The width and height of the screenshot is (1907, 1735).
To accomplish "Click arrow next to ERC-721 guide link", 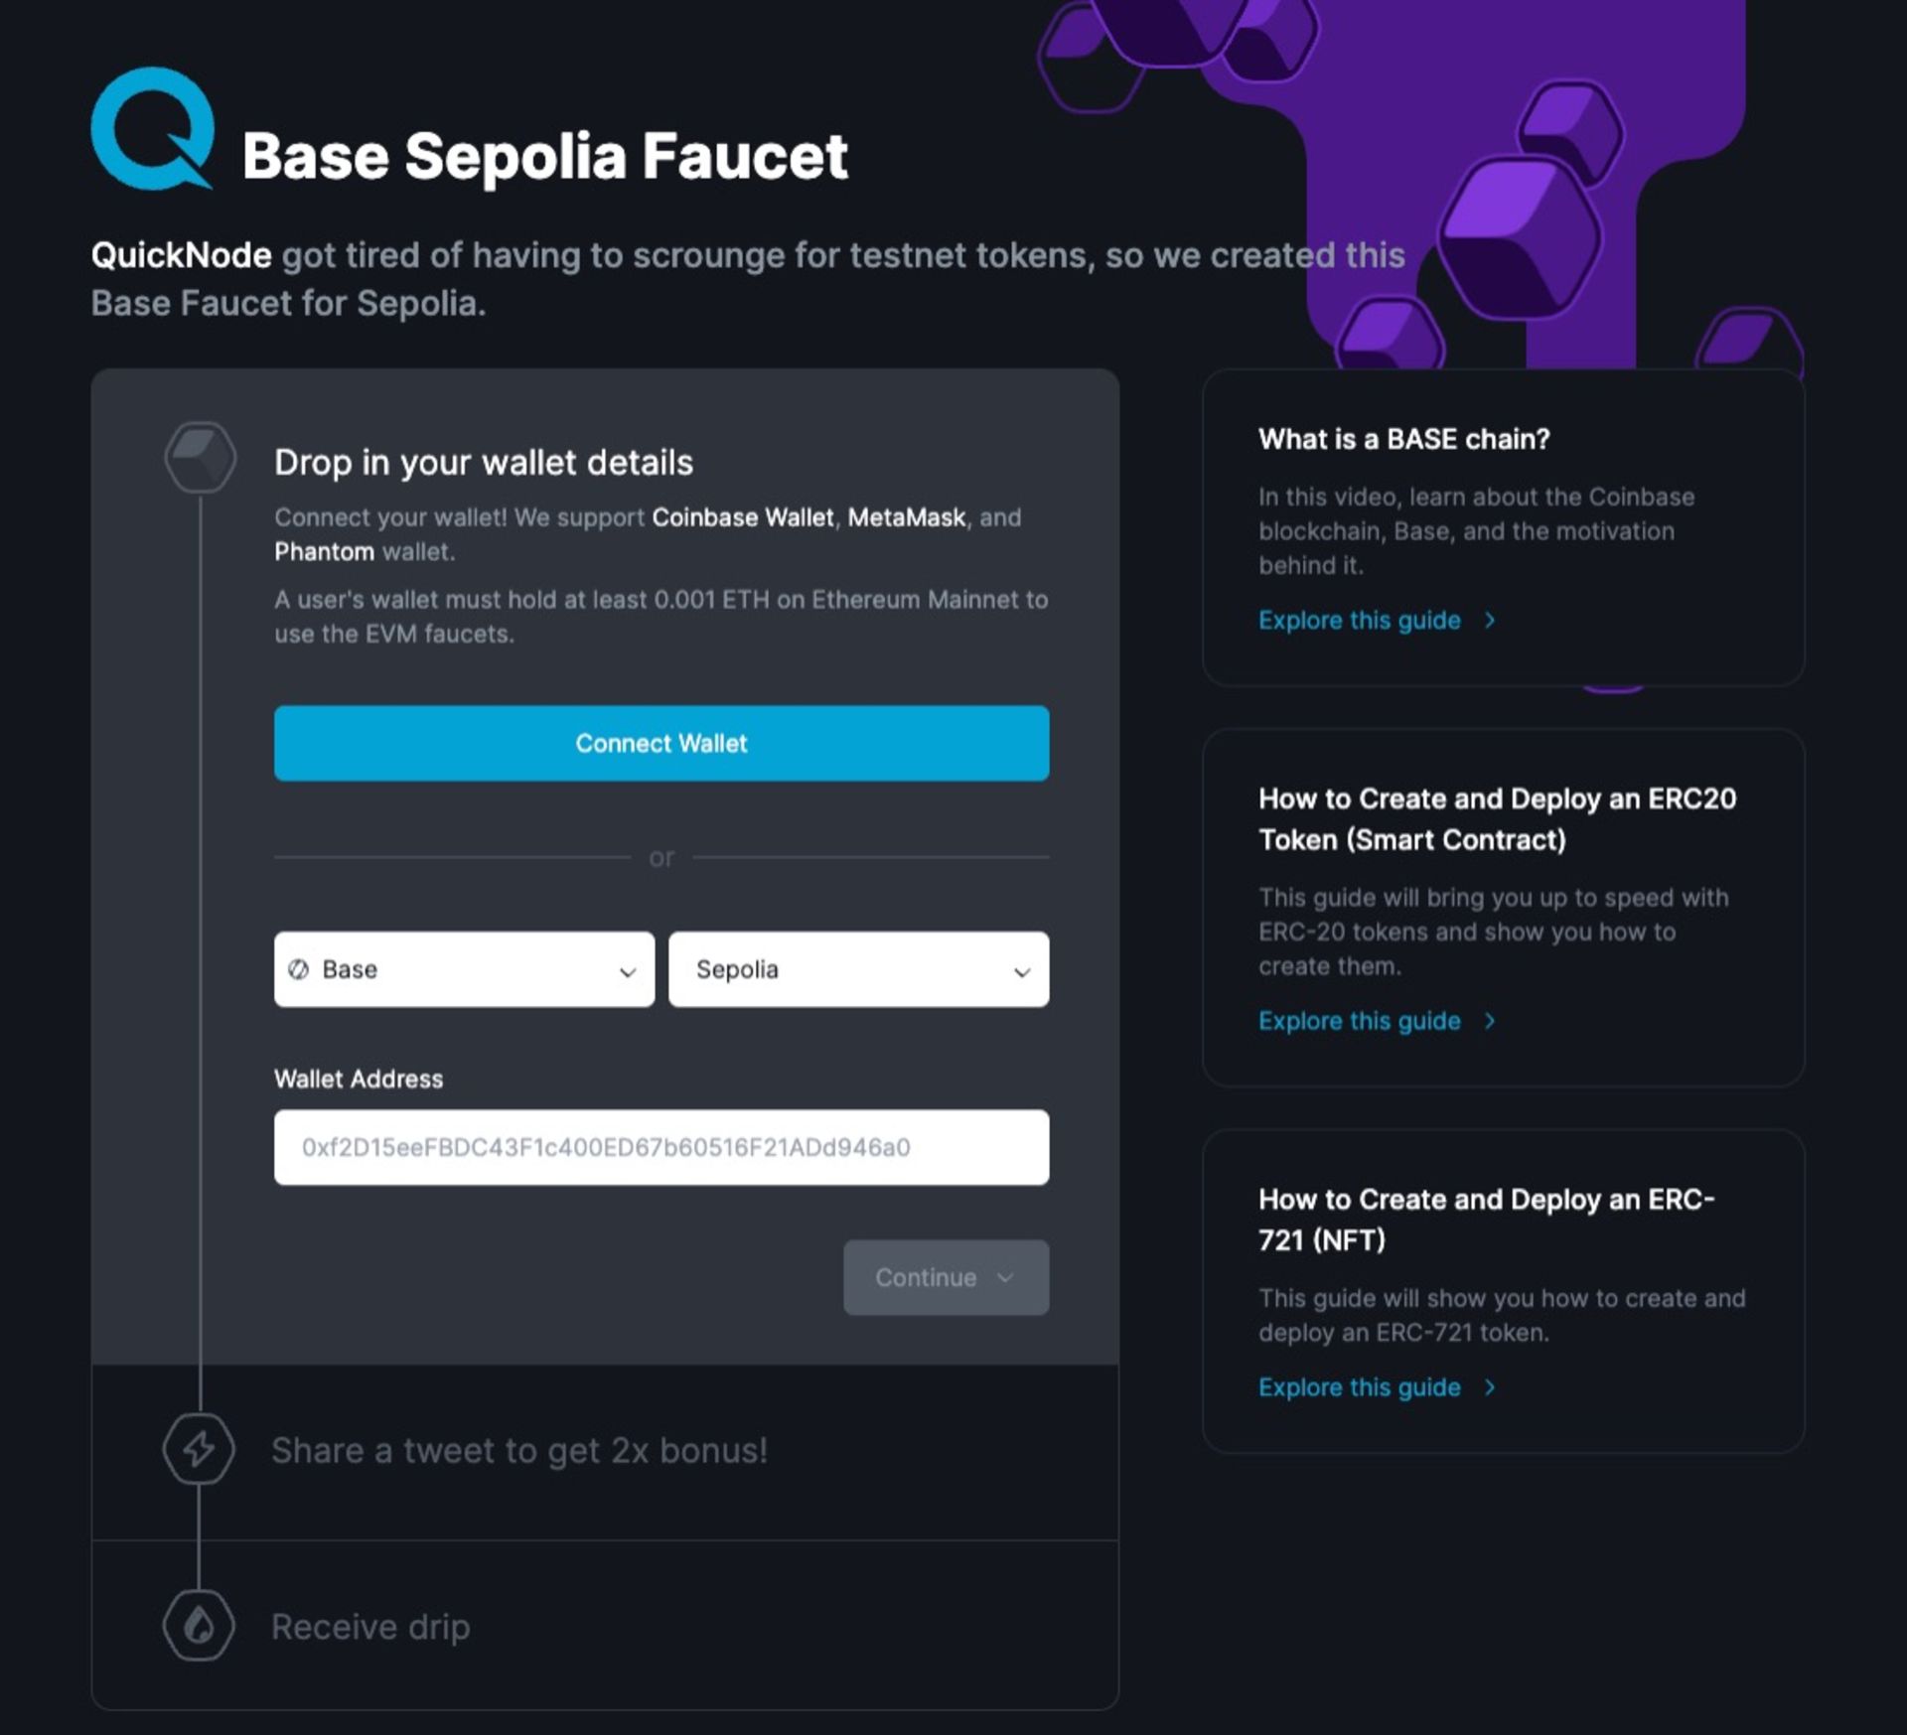I will click(1489, 1387).
